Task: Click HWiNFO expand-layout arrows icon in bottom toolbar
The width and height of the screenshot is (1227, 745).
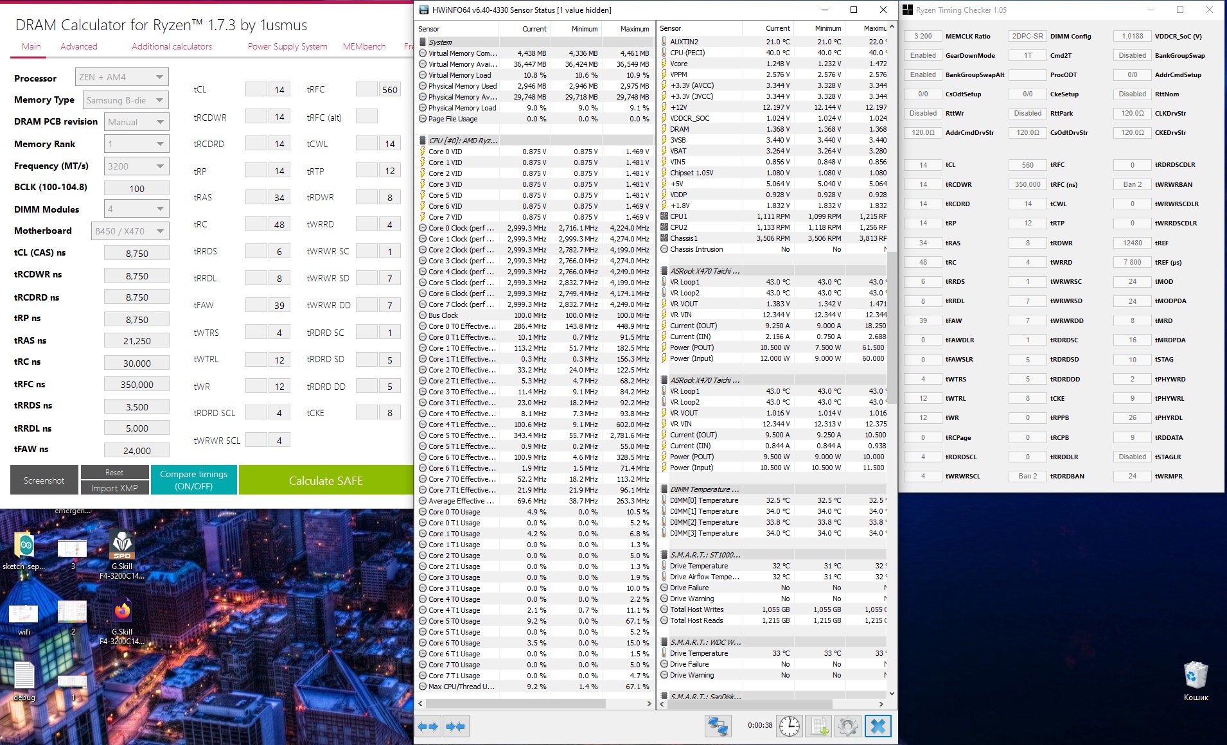Action: 428,726
